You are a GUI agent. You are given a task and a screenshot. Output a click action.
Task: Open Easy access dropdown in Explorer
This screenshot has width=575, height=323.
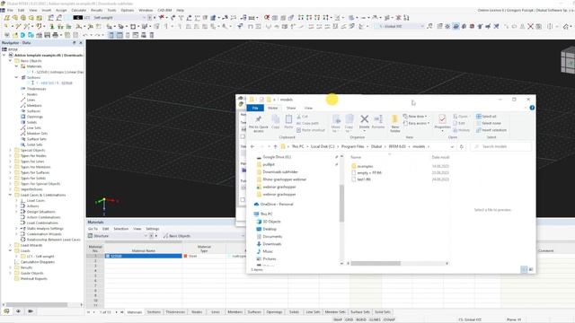point(416,123)
